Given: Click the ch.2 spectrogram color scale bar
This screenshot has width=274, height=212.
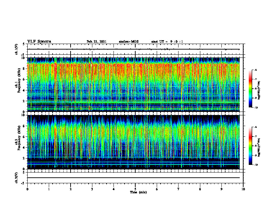Looking at the screenshot, I should tap(250, 146).
